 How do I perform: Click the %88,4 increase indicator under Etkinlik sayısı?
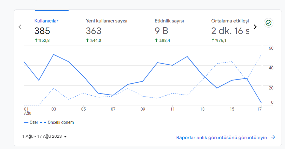[x=162, y=40]
